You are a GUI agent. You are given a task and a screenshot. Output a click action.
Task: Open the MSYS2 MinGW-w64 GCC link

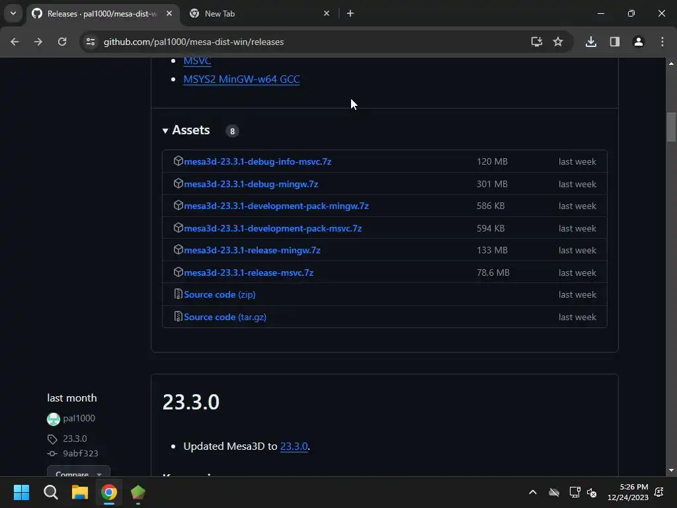[241, 79]
